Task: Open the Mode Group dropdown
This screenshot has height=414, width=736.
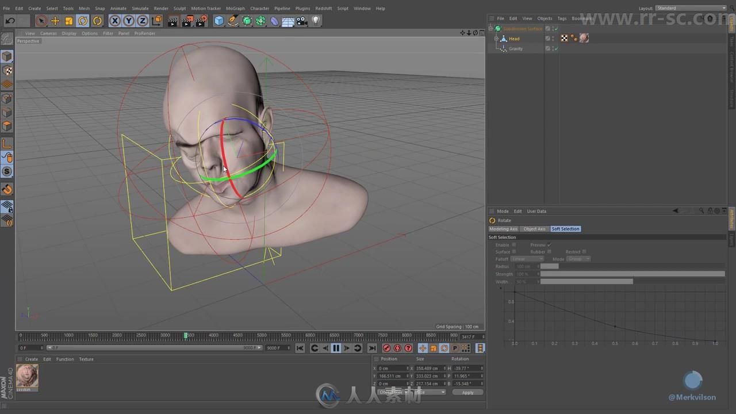Action: coord(578,259)
